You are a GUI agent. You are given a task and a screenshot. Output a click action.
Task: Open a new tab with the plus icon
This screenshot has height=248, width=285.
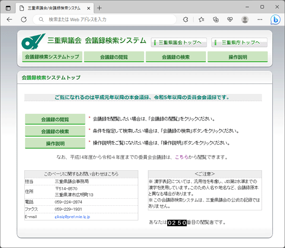coord(99,8)
